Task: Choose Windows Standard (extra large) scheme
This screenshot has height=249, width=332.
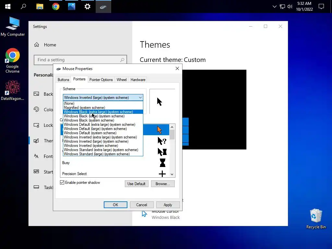Action: (103, 150)
